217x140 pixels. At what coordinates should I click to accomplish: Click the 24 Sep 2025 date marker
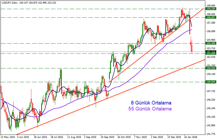click(107, 137)
